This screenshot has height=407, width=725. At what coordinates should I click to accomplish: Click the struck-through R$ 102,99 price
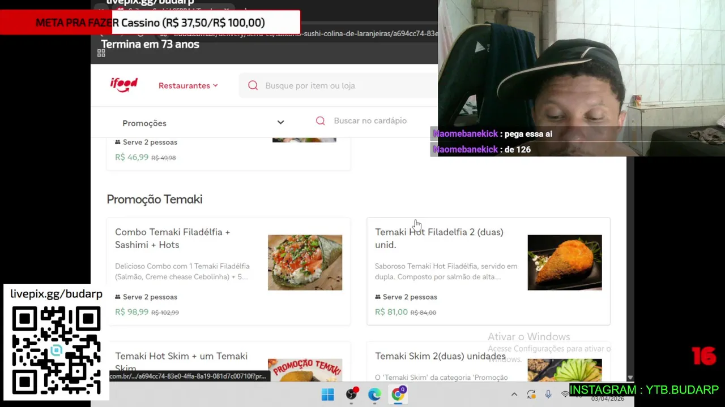click(165, 313)
